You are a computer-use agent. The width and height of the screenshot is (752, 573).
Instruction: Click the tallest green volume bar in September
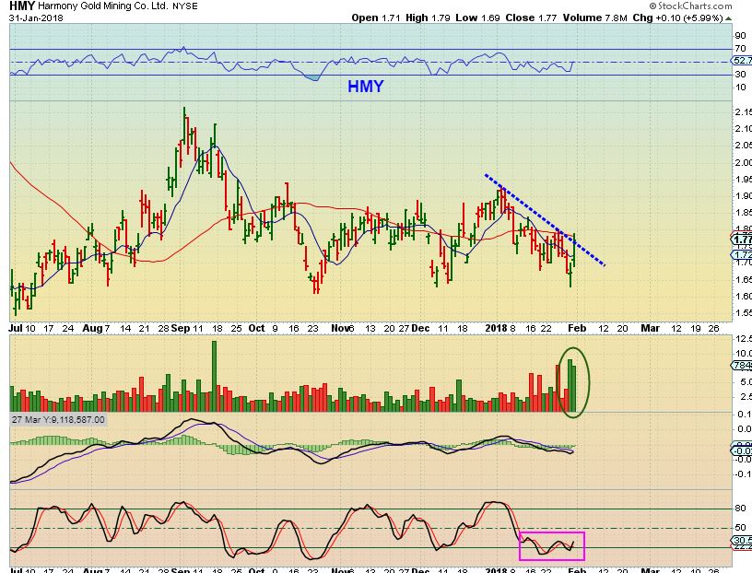(x=215, y=377)
